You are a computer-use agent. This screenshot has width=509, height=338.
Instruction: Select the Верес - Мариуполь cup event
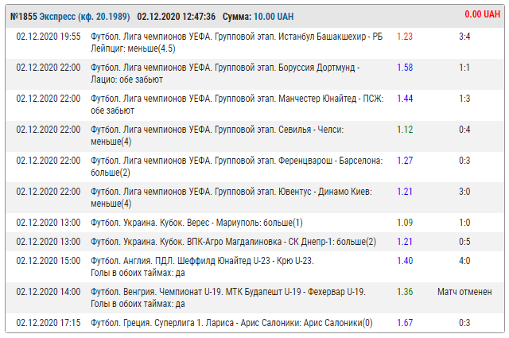pos(196,223)
